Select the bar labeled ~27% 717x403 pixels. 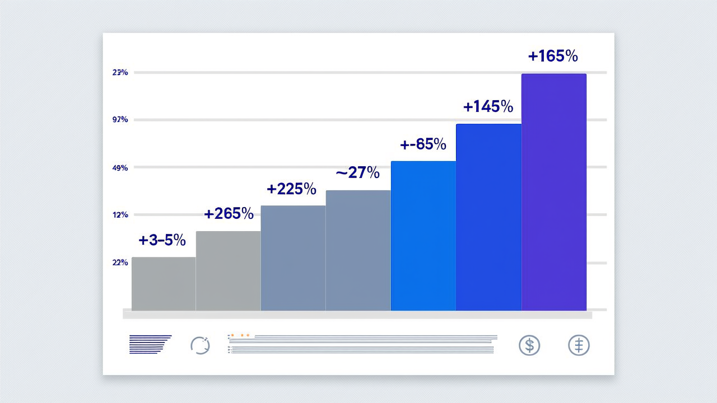point(358,250)
